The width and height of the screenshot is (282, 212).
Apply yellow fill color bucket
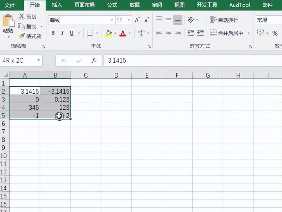click(x=108, y=33)
